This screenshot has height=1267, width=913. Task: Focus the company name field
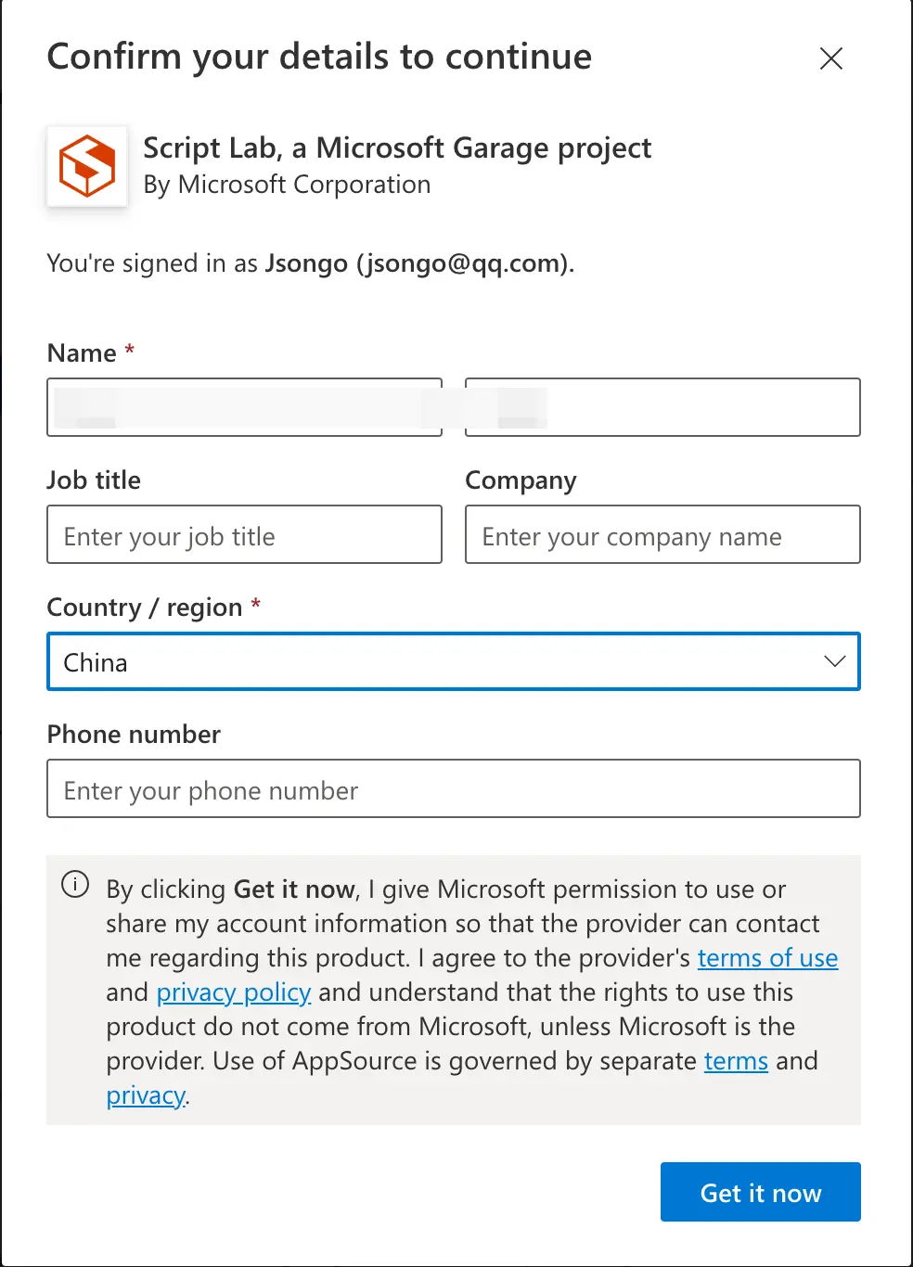662,535
